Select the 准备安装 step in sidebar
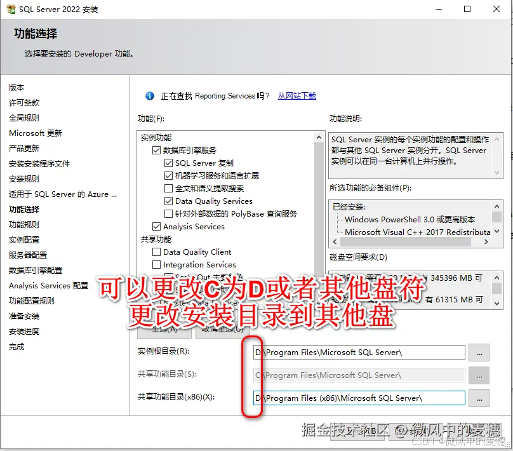The width and height of the screenshot is (513, 451). 24,316
